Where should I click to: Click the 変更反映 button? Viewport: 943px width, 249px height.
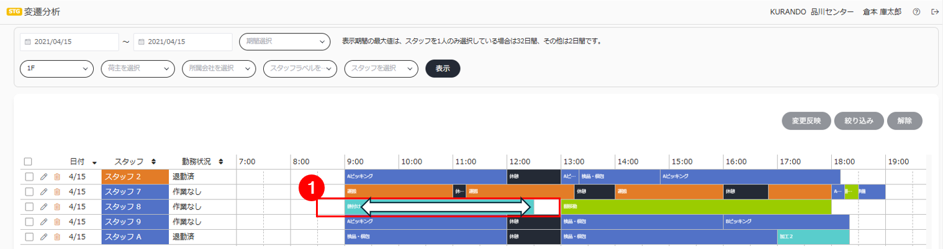point(806,121)
